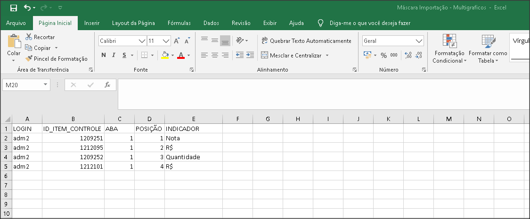Open the Calibri font name dropdown
530x219 pixels.
[x=142, y=41]
